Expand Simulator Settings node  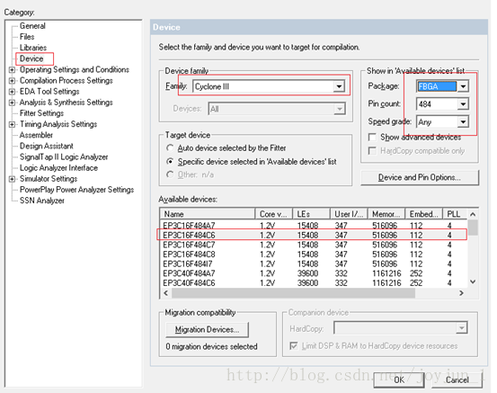[x=12, y=179]
